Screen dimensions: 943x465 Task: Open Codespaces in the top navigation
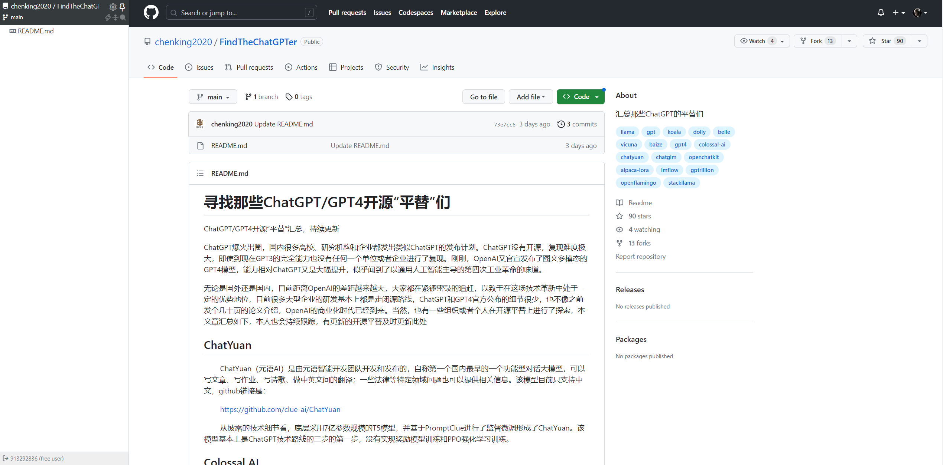point(416,13)
